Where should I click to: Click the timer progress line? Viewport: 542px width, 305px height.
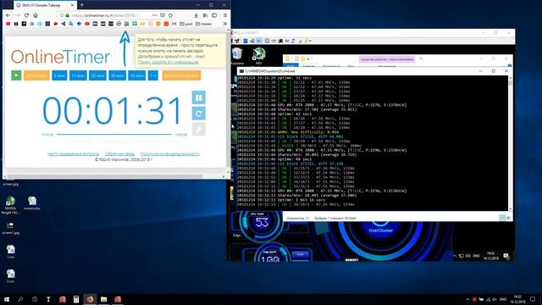114,134
